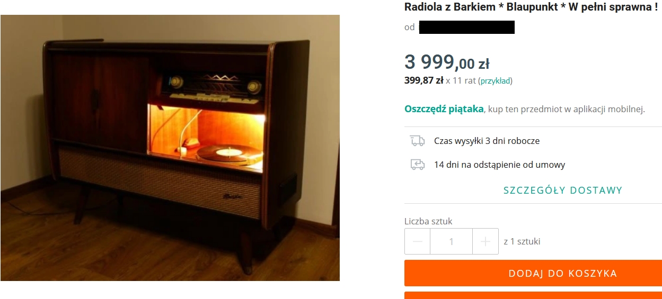Click the return policy box icon
This screenshot has height=299, width=662.
[418, 165]
